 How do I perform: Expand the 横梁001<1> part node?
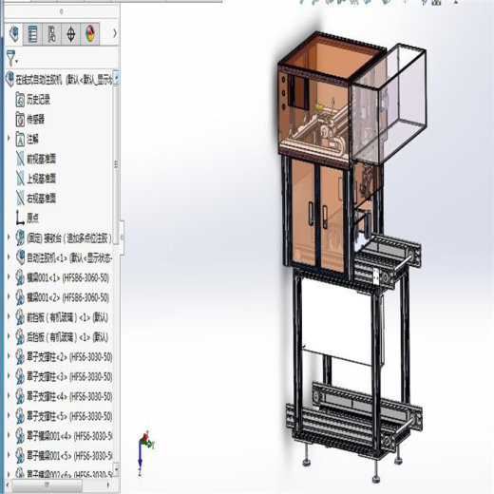pyautogui.click(x=9, y=276)
